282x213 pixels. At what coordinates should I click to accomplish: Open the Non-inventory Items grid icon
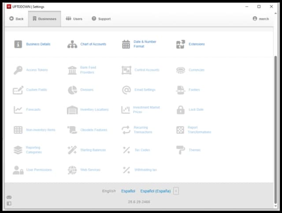(18, 130)
